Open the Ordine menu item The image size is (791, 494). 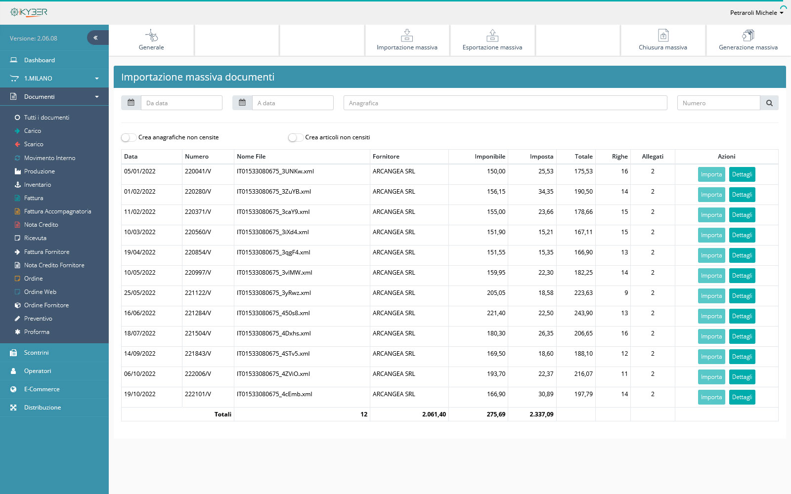click(x=33, y=279)
